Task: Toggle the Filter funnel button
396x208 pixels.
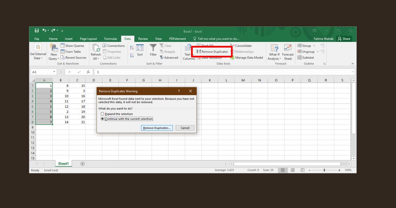Action: pyautogui.click(x=153, y=51)
